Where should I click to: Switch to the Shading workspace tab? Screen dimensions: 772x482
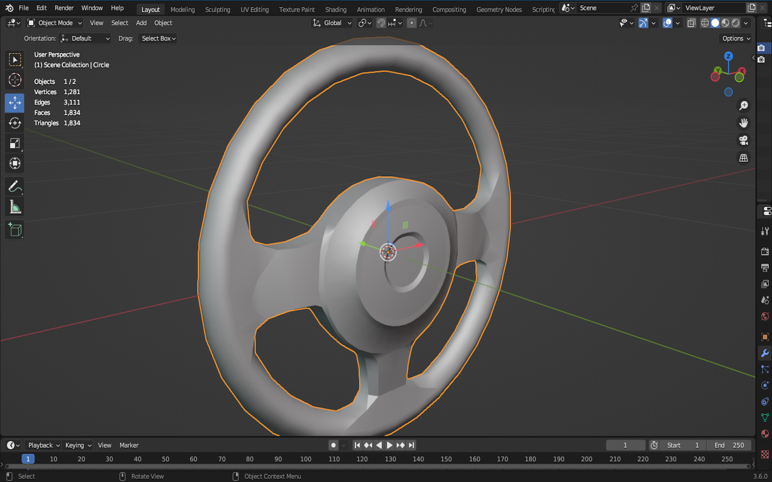point(336,10)
